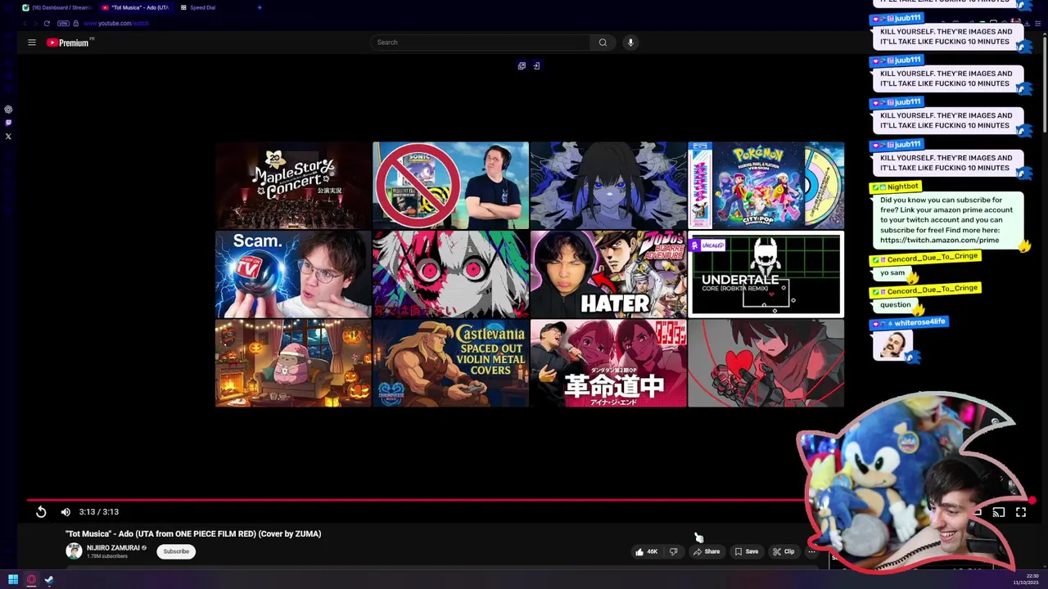Click Nightbot username in chat

(x=902, y=187)
